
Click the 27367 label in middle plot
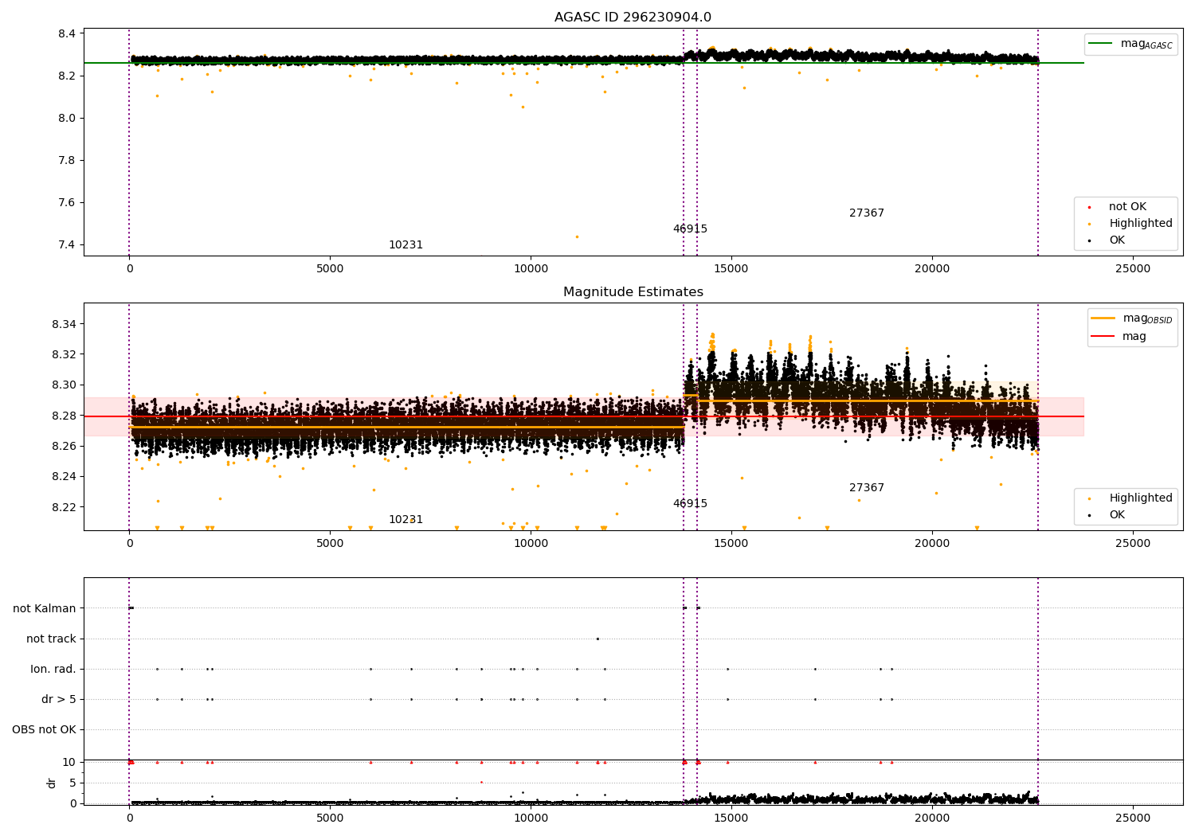(867, 488)
